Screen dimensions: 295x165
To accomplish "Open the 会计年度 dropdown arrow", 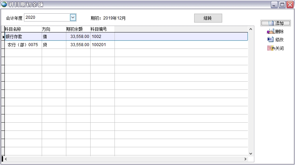I will [x=73, y=17].
